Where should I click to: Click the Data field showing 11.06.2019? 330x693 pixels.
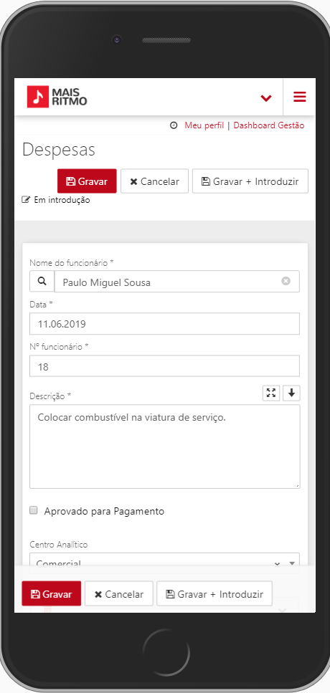(x=164, y=324)
